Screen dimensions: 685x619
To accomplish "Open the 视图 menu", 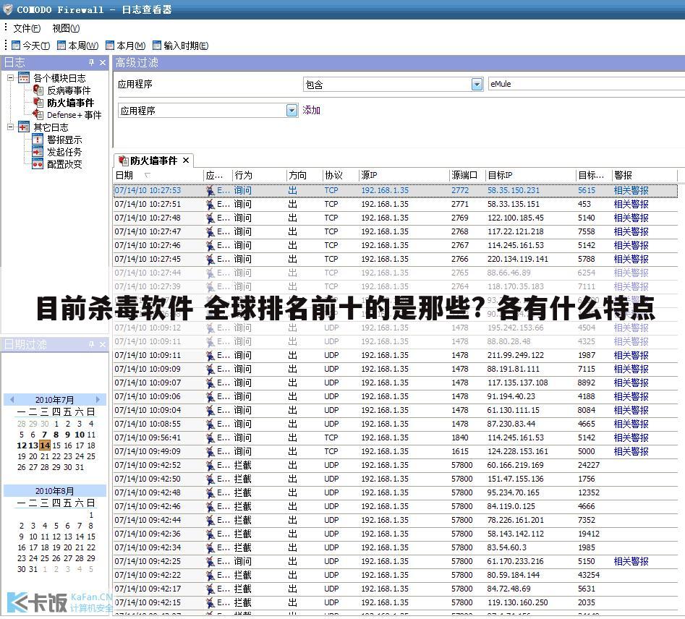I will (x=66, y=28).
